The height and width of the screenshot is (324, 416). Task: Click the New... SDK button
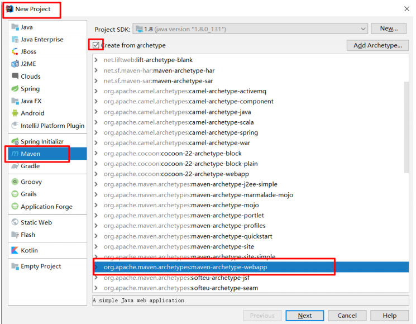389,28
